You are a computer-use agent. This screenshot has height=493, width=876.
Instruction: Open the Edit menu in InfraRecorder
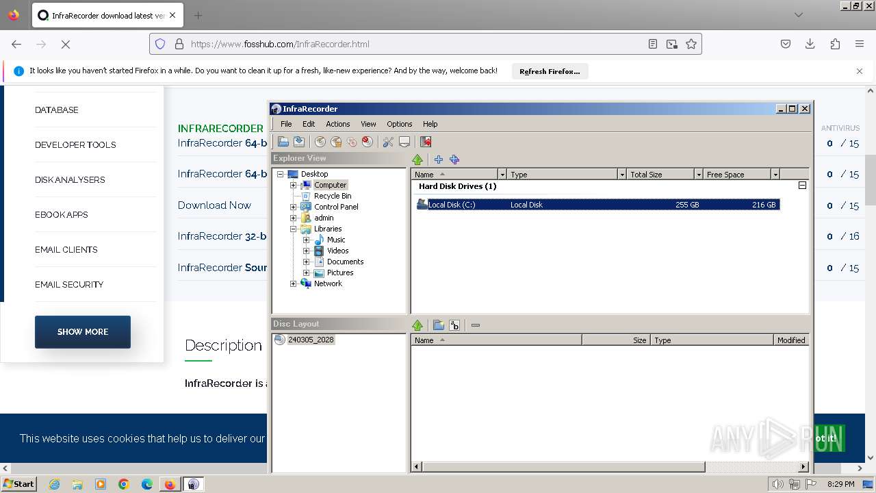(309, 124)
